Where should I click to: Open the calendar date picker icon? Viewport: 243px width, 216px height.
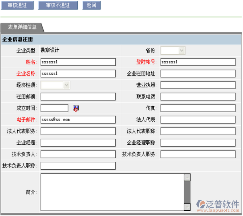coord(76,108)
